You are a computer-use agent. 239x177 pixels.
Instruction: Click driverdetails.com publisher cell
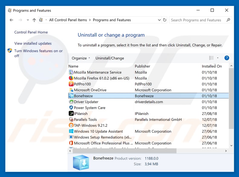tap(149, 102)
